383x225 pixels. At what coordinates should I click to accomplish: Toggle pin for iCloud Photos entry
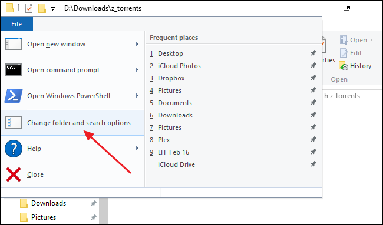(x=313, y=66)
